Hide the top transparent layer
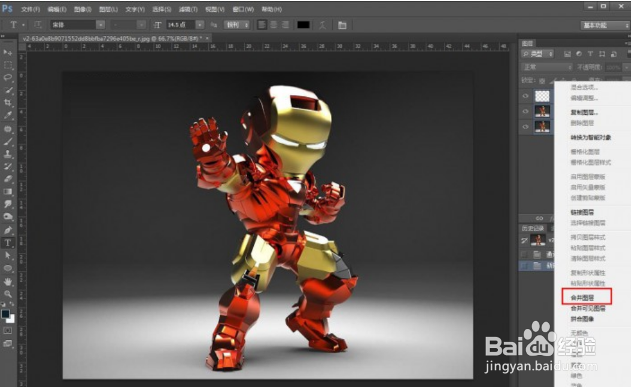Image resolution: width=632 pixels, height=388 pixels. coord(525,96)
